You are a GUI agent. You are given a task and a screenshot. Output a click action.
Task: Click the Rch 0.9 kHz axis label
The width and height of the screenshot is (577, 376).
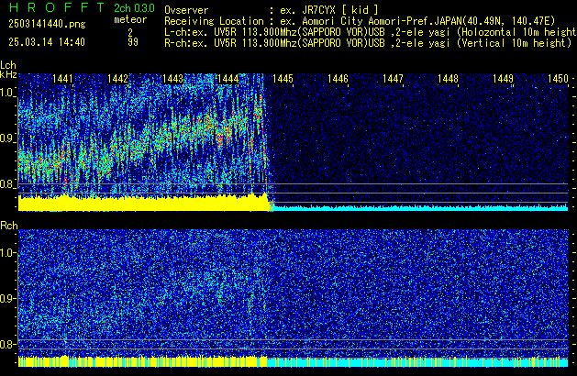pyautogui.click(x=7, y=298)
